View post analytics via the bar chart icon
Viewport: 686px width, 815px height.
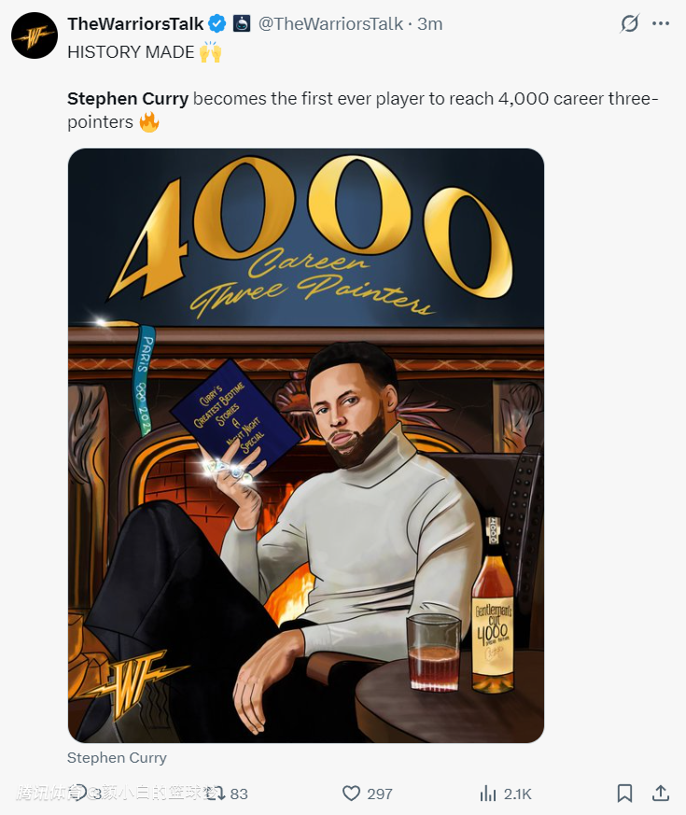(487, 793)
